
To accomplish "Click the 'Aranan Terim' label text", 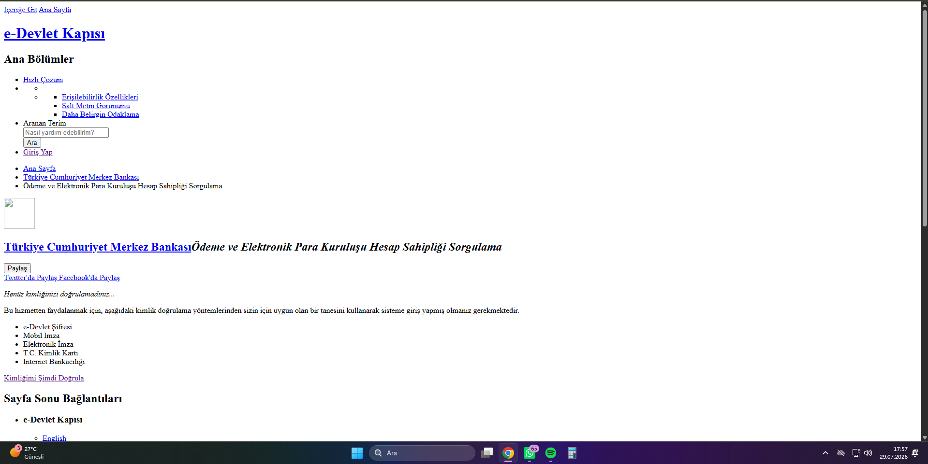I will [44, 123].
